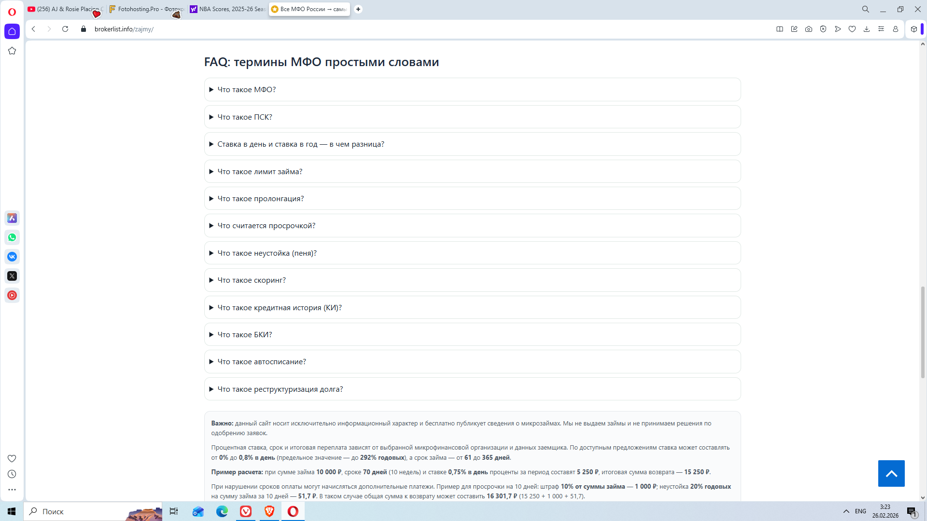Reload the current page

pos(65,29)
